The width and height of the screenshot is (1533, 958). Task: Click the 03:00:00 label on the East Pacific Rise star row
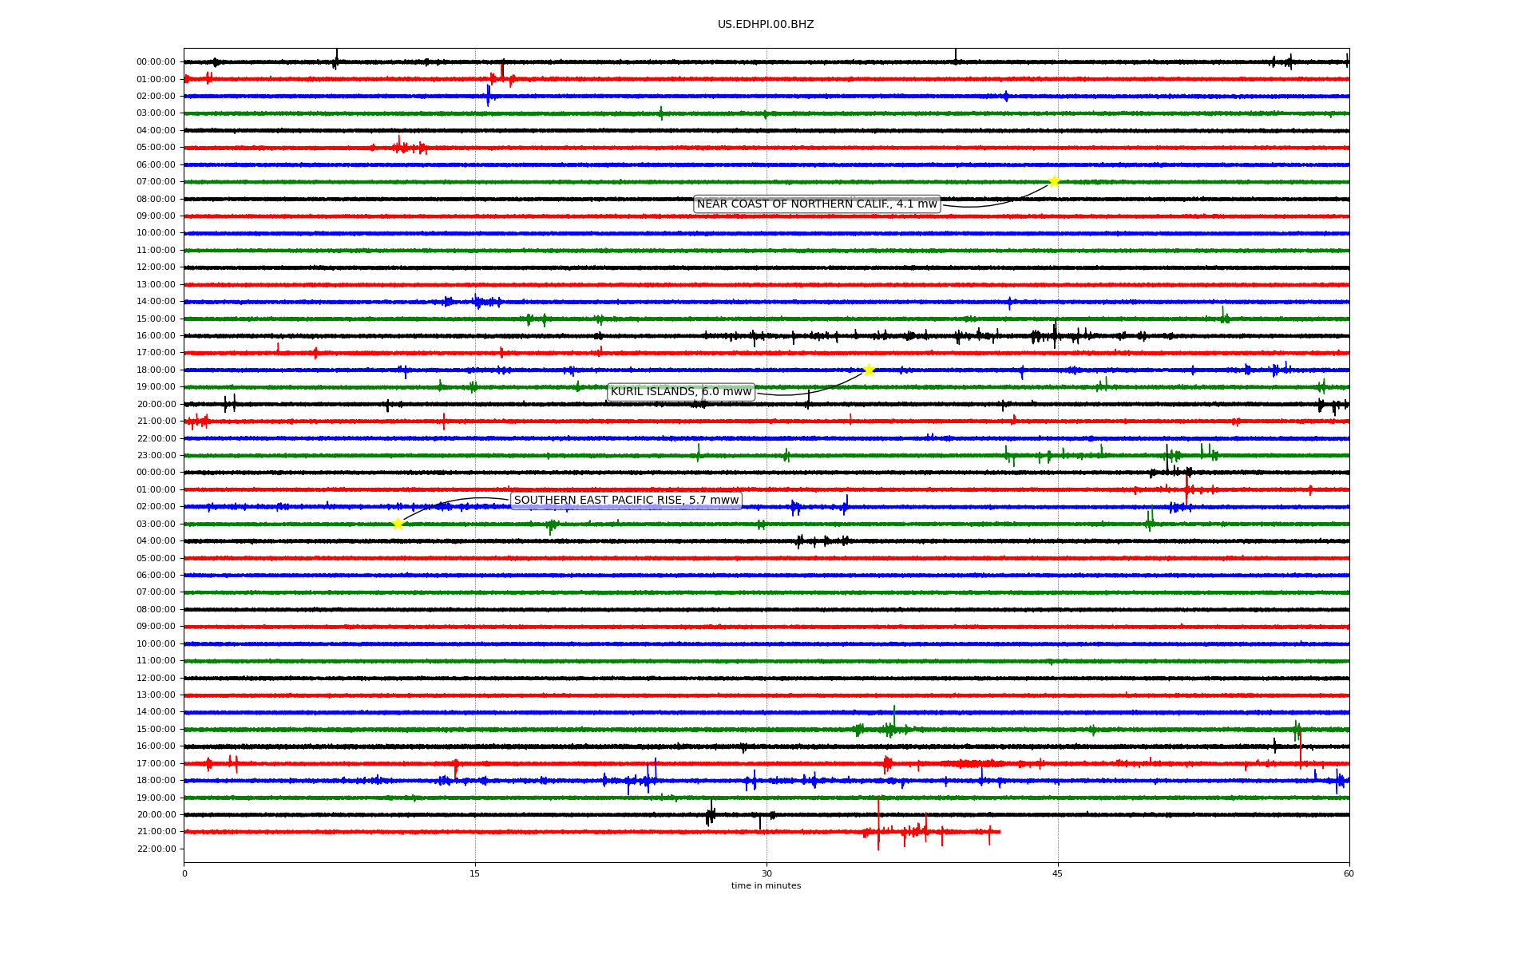156,525
